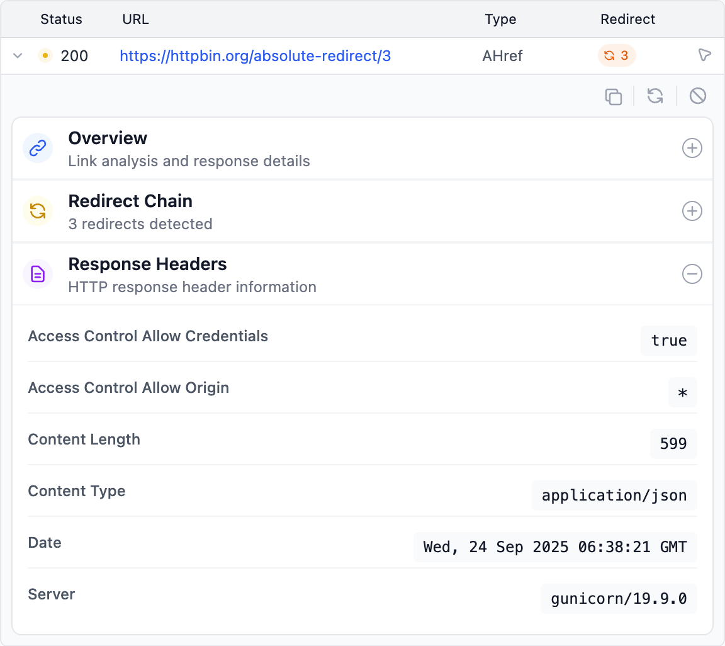Click the Date header label

tap(45, 542)
